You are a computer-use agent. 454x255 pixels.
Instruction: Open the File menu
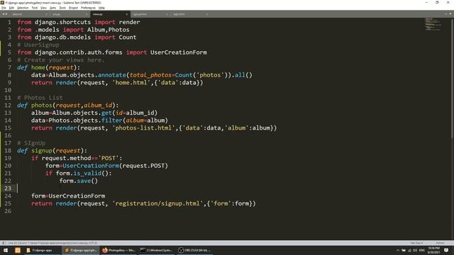[4, 8]
